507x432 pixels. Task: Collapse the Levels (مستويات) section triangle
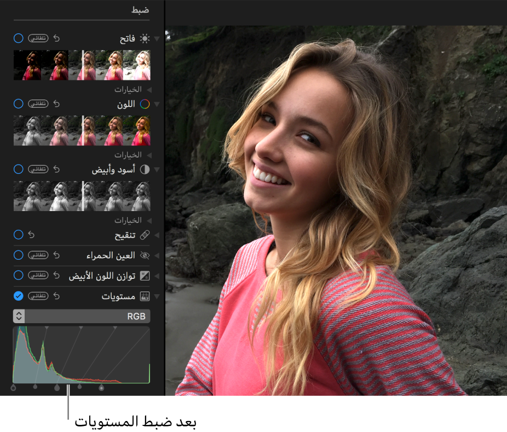158,296
